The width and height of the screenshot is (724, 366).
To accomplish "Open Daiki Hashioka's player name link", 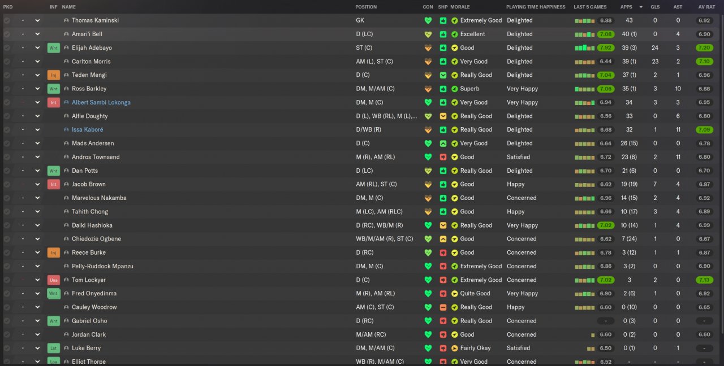I will (x=92, y=225).
